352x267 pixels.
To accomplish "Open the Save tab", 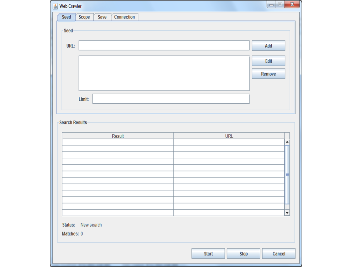I will tap(102, 17).
